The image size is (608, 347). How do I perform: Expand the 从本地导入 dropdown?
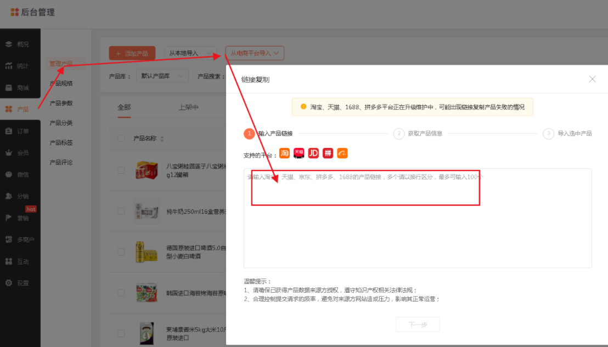(190, 53)
